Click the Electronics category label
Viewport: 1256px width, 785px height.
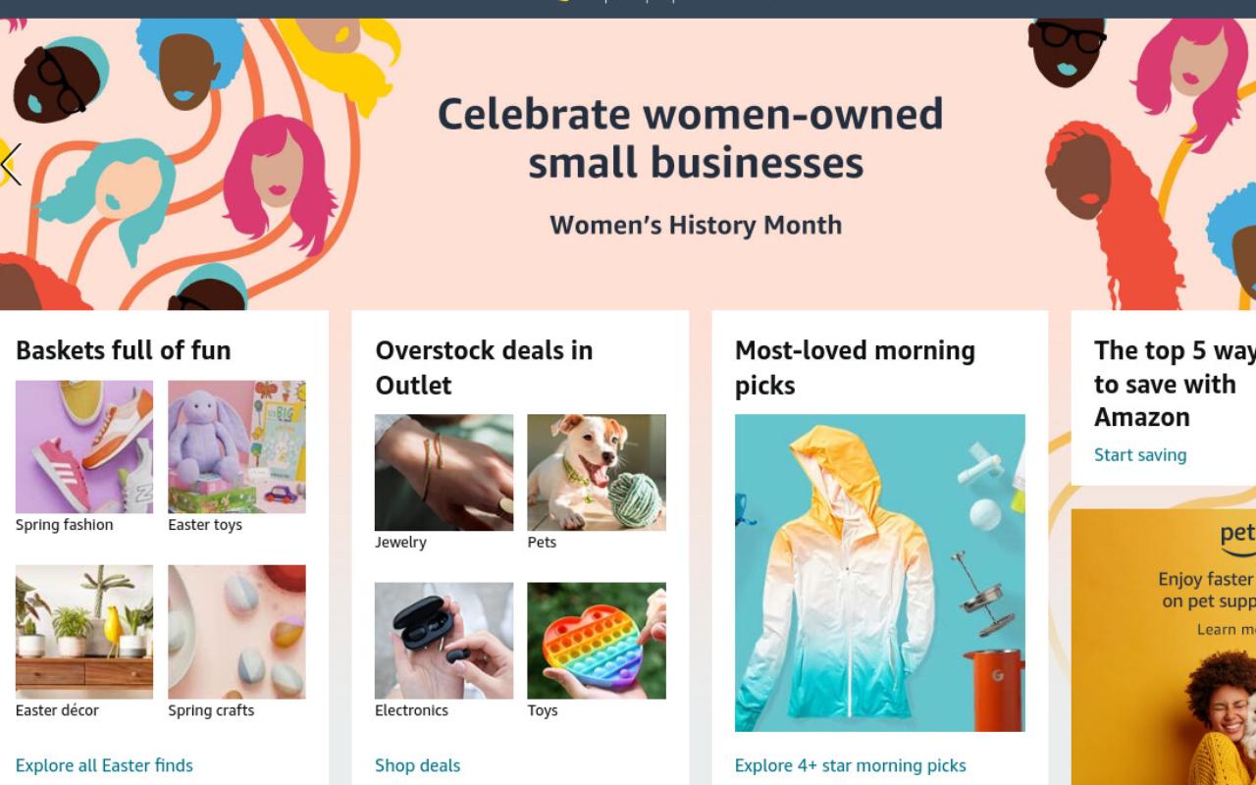pyautogui.click(x=411, y=710)
